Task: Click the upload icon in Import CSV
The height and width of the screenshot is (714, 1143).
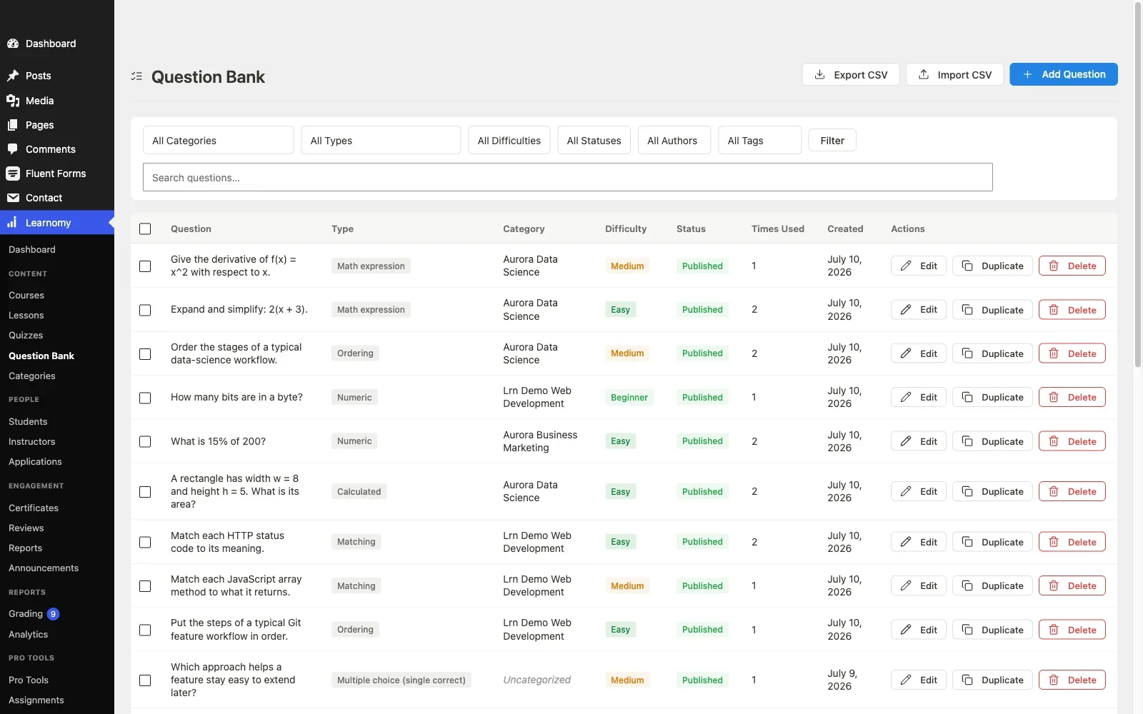Action: click(924, 74)
